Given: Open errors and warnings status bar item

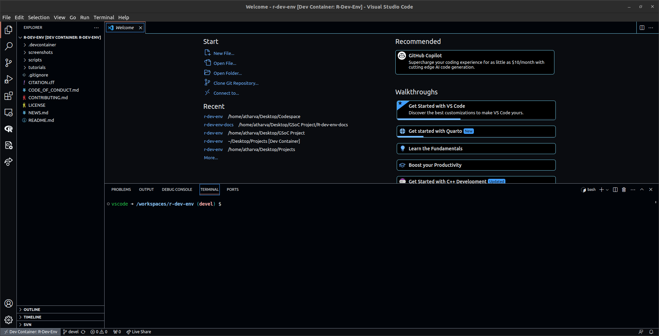Looking at the screenshot, I should point(99,332).
